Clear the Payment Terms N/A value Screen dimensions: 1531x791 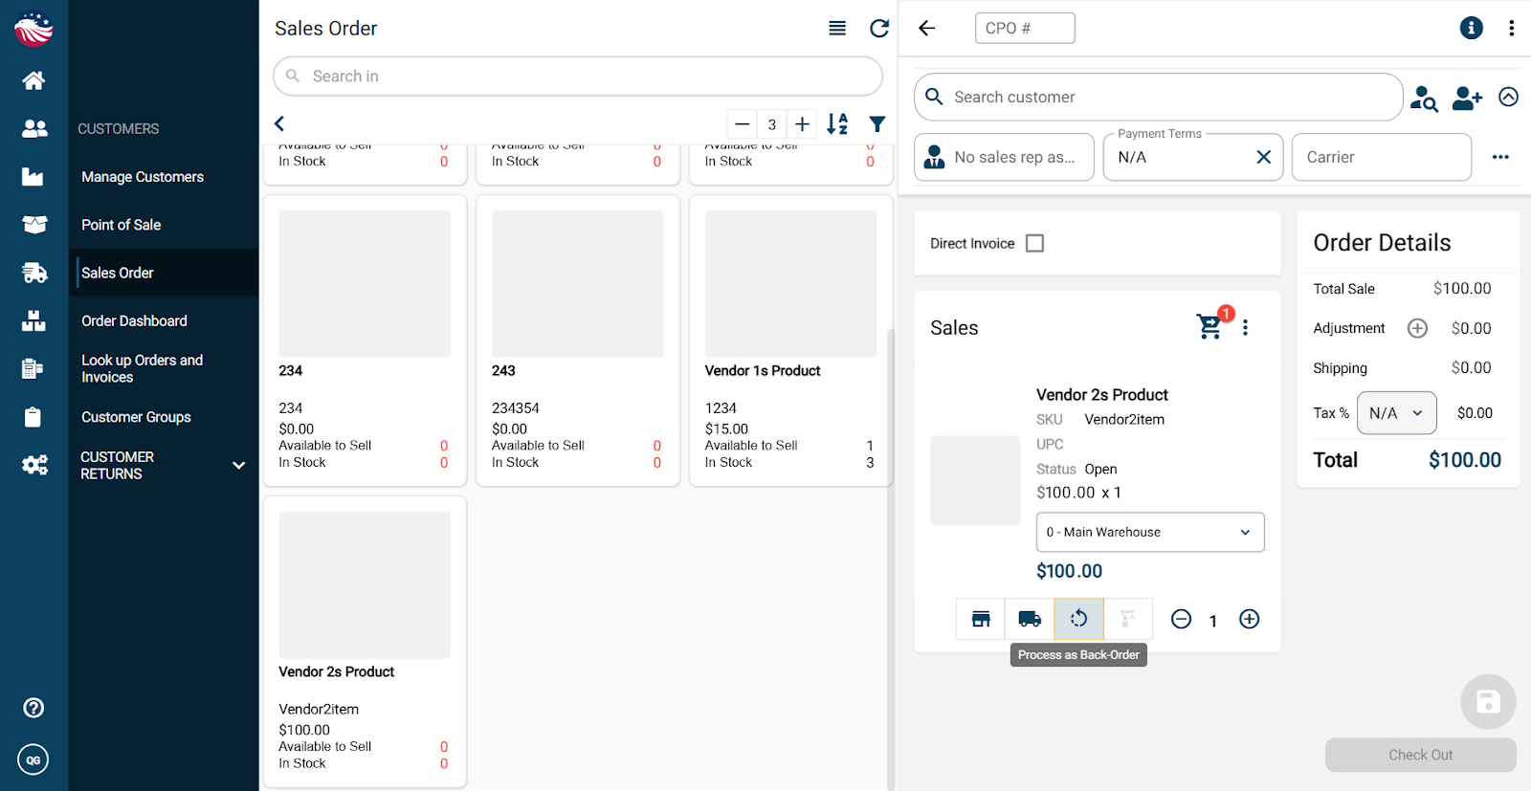click(1263, 157)
